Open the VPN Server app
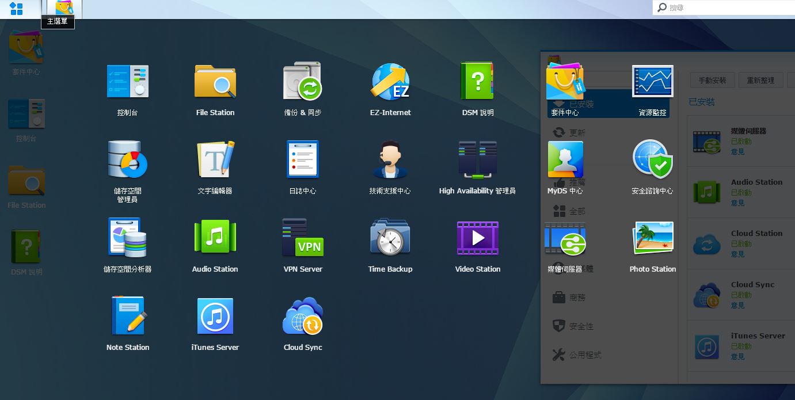 (x=302, y=246)
